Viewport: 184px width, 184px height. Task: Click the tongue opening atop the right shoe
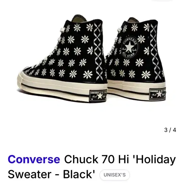[133, 20]
